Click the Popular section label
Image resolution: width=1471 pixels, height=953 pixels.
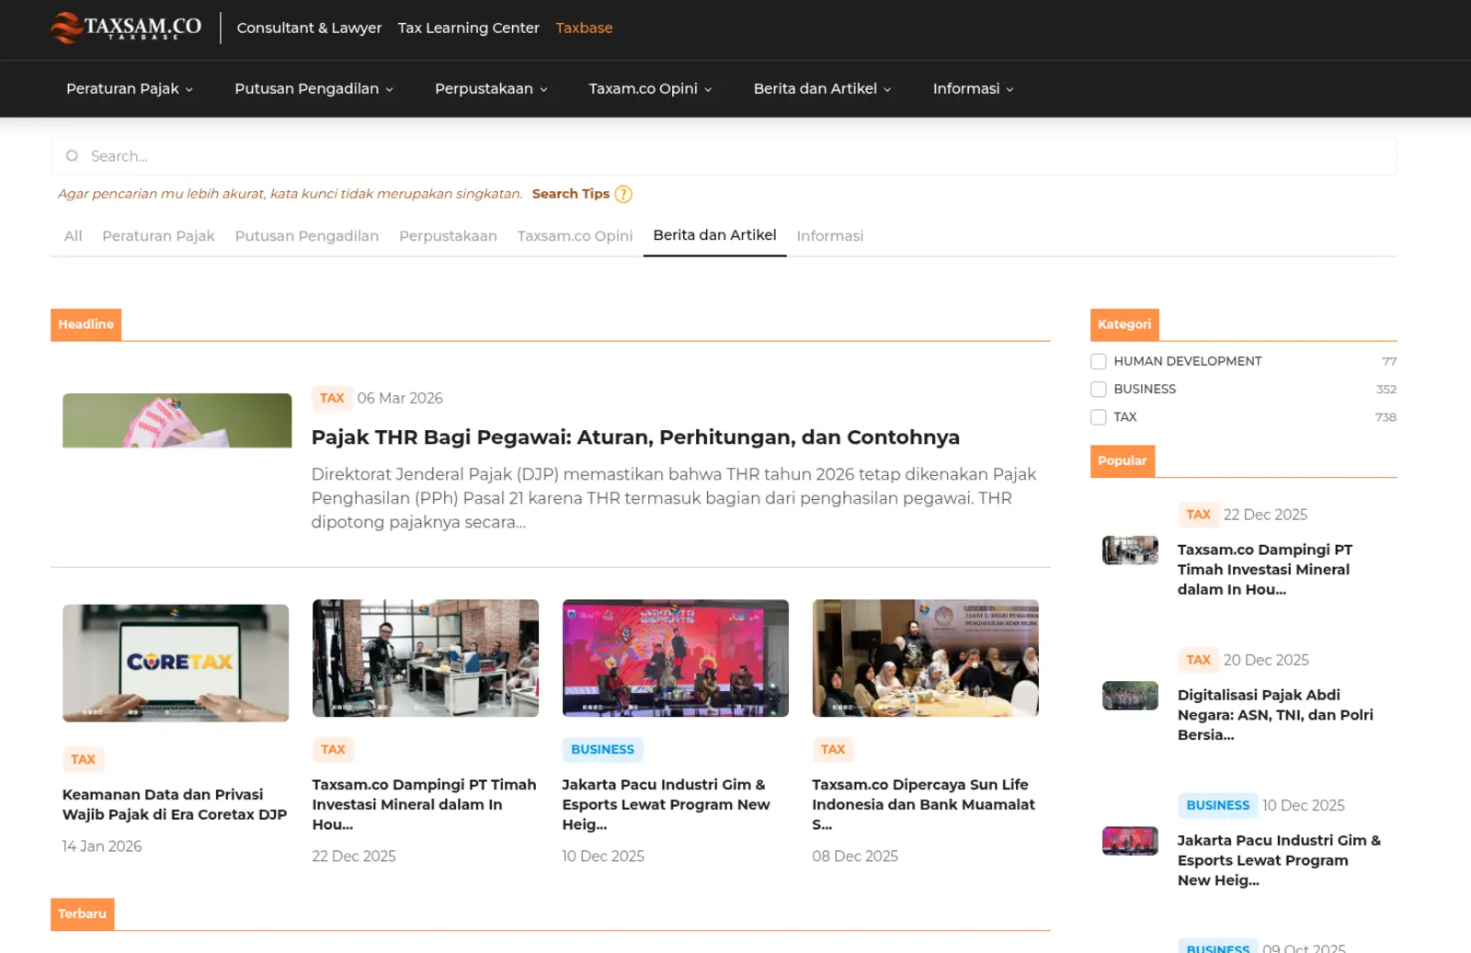click(x=1122, y=461)
